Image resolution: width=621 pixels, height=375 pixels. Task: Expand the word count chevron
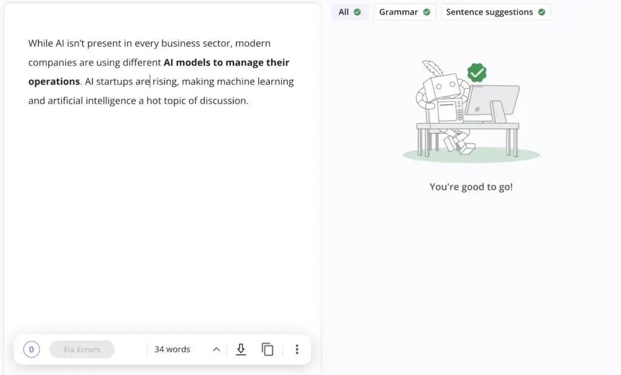(x=216, y=350)
